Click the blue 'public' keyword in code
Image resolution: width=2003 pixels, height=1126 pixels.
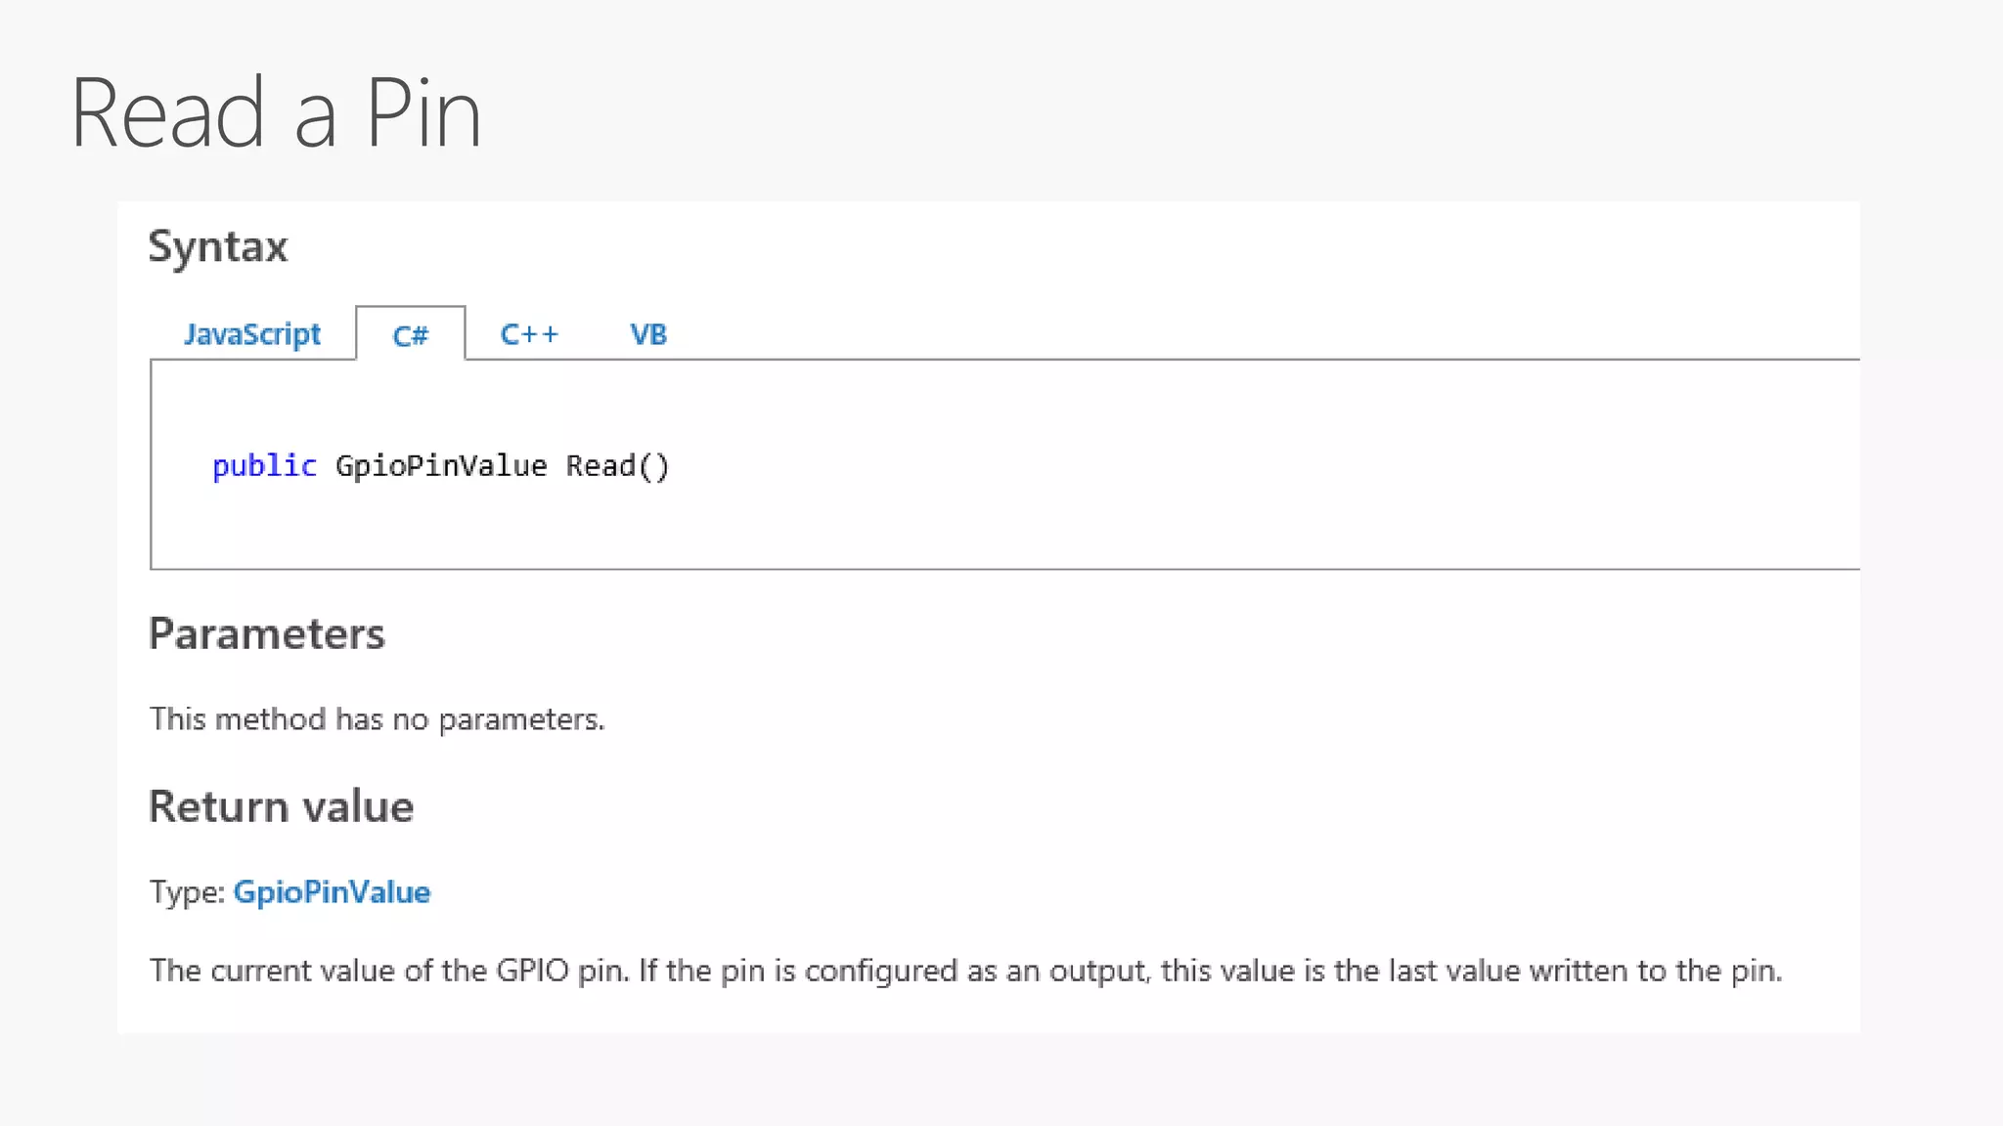click(x=264, y=466)
